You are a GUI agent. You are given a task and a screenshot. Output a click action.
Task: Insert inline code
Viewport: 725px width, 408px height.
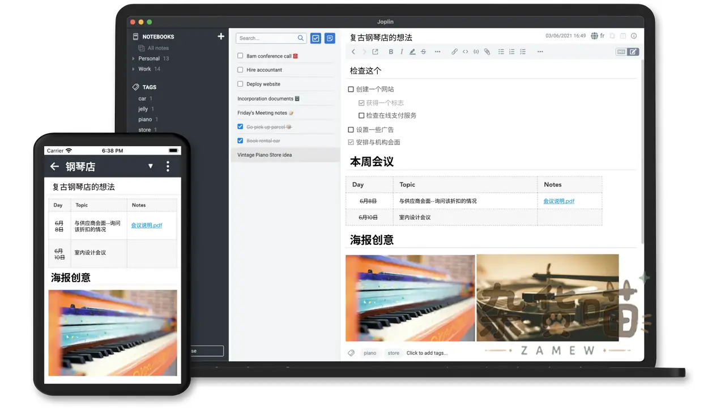465,52
